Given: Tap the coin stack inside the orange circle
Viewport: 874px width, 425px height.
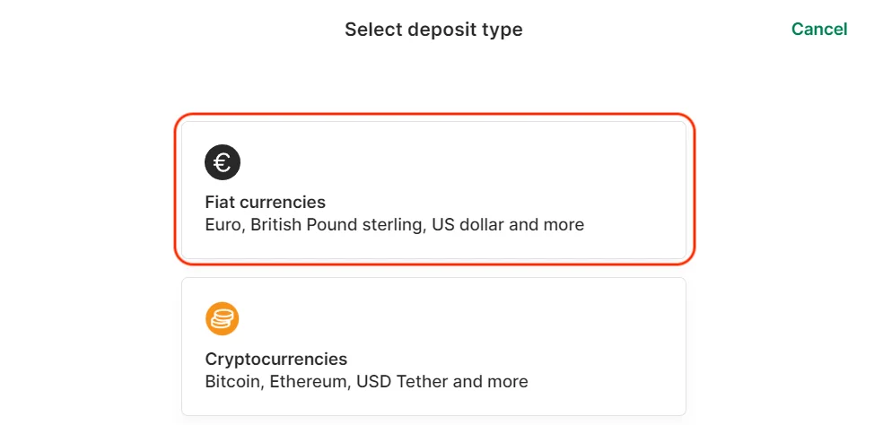Looking at the screenshot, I should pos(223,318).
